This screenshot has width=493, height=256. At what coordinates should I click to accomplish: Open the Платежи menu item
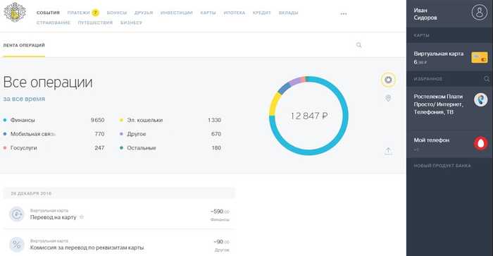[x=79, y=13]
